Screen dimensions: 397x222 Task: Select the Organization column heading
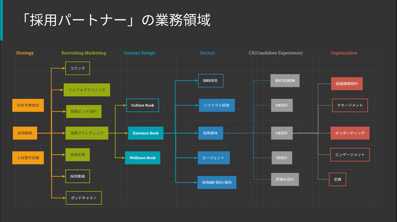344,53
